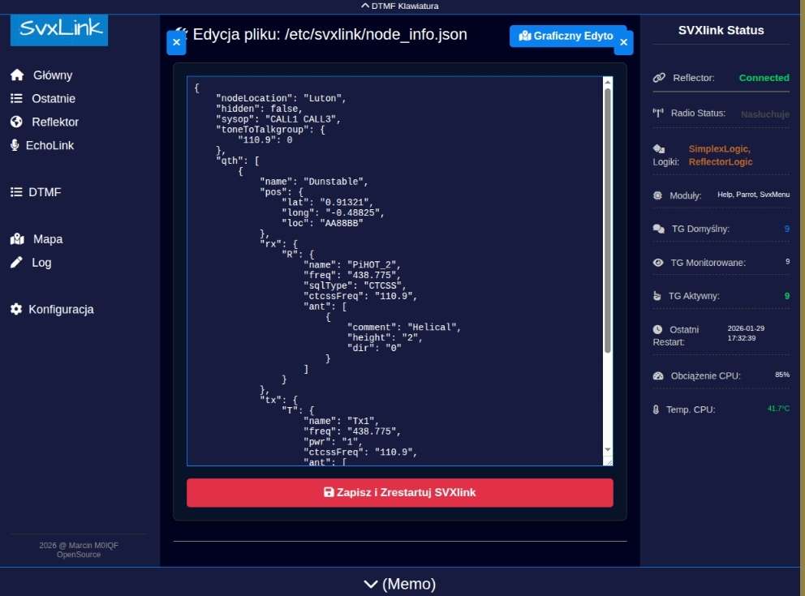Open the DTMF menu item
The image size is (805, 596).
click(44, 192)
